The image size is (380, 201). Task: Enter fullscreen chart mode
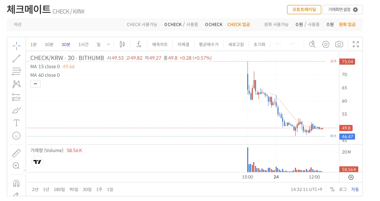pos(355,44)
